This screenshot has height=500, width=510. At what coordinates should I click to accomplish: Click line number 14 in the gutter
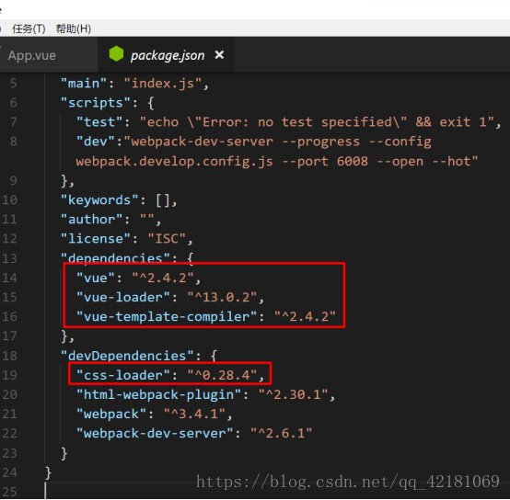10,278
